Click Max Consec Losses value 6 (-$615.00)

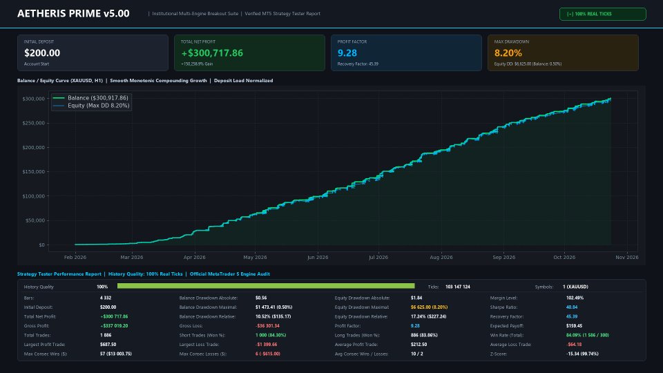[x=268, y=354]
